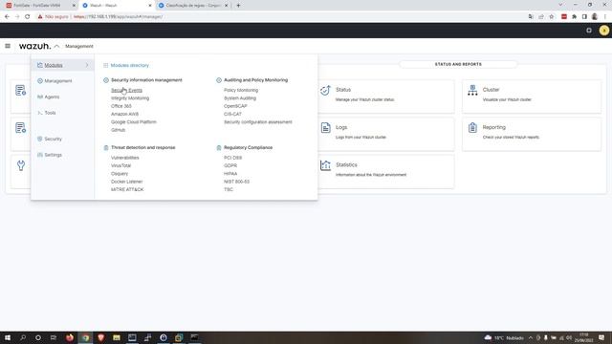
Task: Open TSC module
Action: point(229,189)
